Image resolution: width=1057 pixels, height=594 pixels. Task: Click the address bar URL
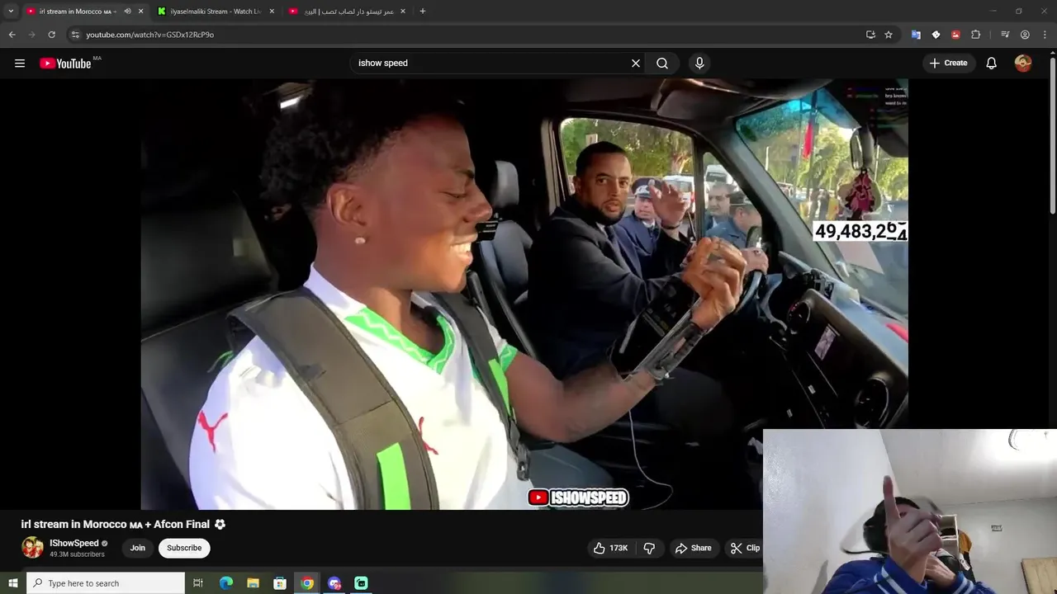tap(150, 35)
